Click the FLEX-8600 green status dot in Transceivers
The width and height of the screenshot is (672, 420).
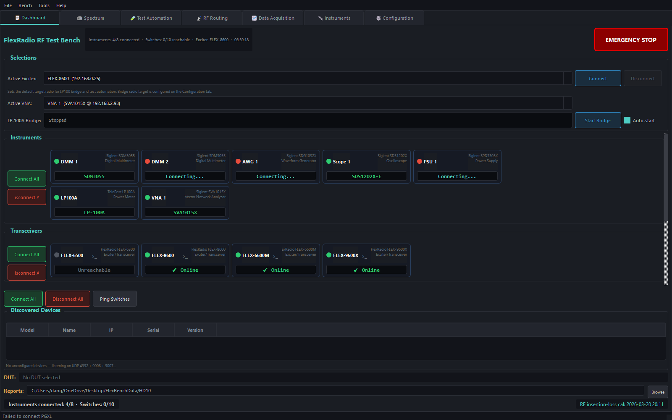click(147, 255)
